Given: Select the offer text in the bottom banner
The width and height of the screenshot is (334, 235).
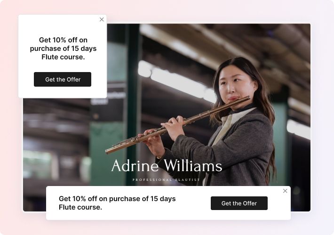Looking at the screenshot, I should pyautogui.click(x=117, y=203).
